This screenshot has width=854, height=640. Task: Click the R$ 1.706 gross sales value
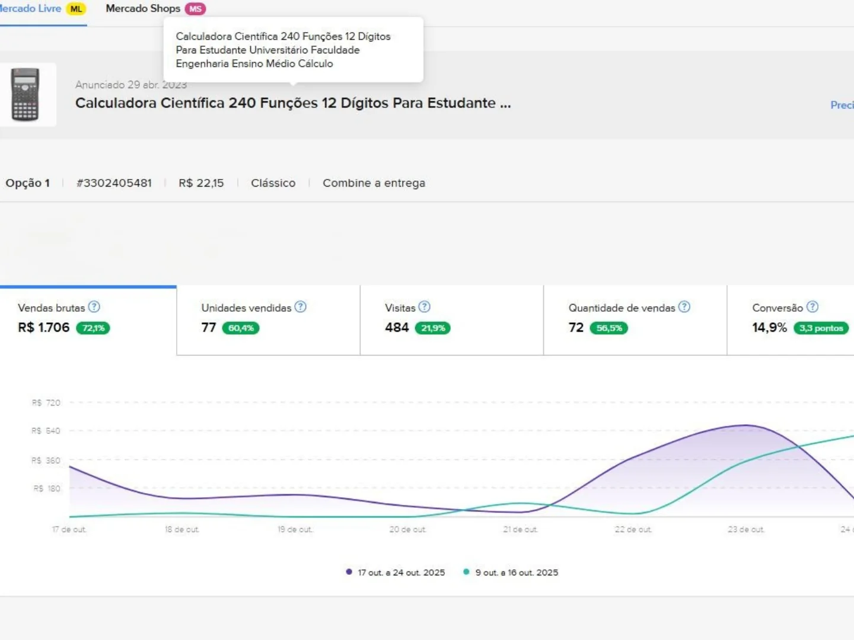point(44,328)
